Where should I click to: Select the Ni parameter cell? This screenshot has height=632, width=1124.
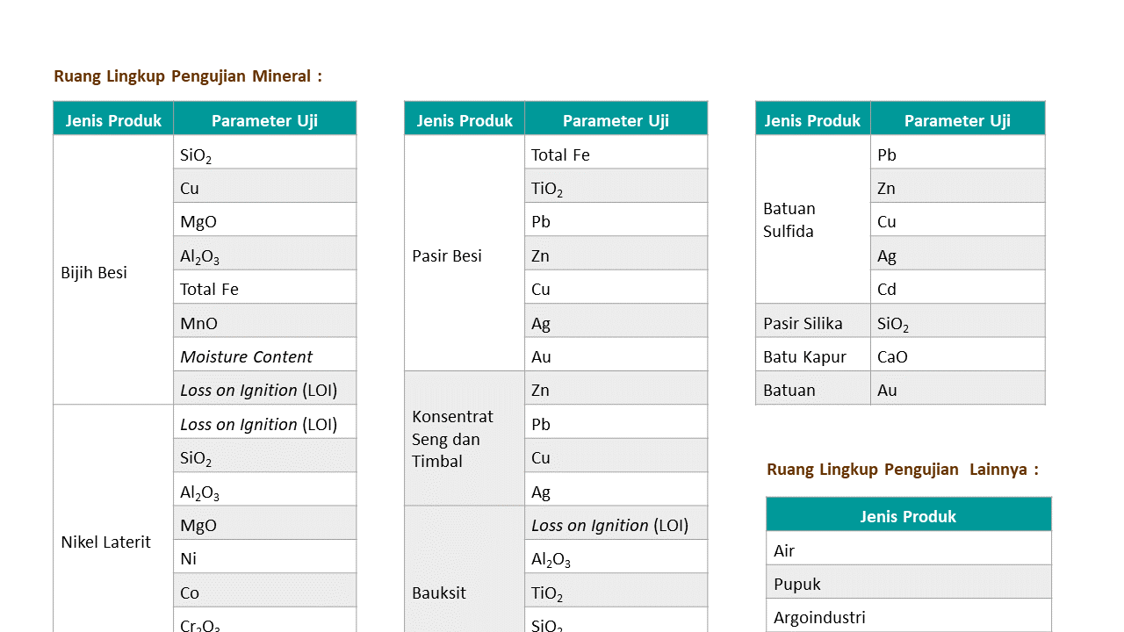click(x=264, y=558)
